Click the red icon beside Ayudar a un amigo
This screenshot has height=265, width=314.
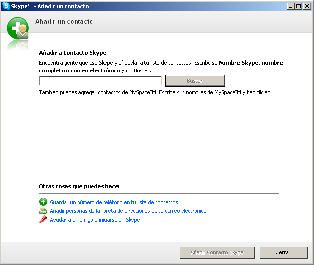(x=43, y=219)
